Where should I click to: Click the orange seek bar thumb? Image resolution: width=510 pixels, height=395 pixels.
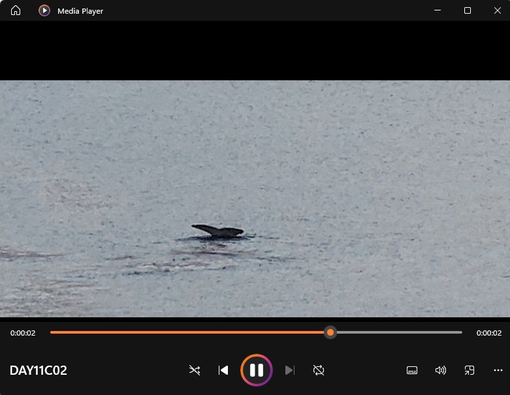[x=330, y=332]
